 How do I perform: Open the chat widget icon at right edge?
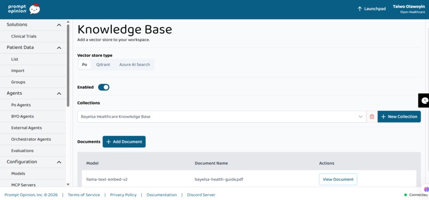pos(424,100)
